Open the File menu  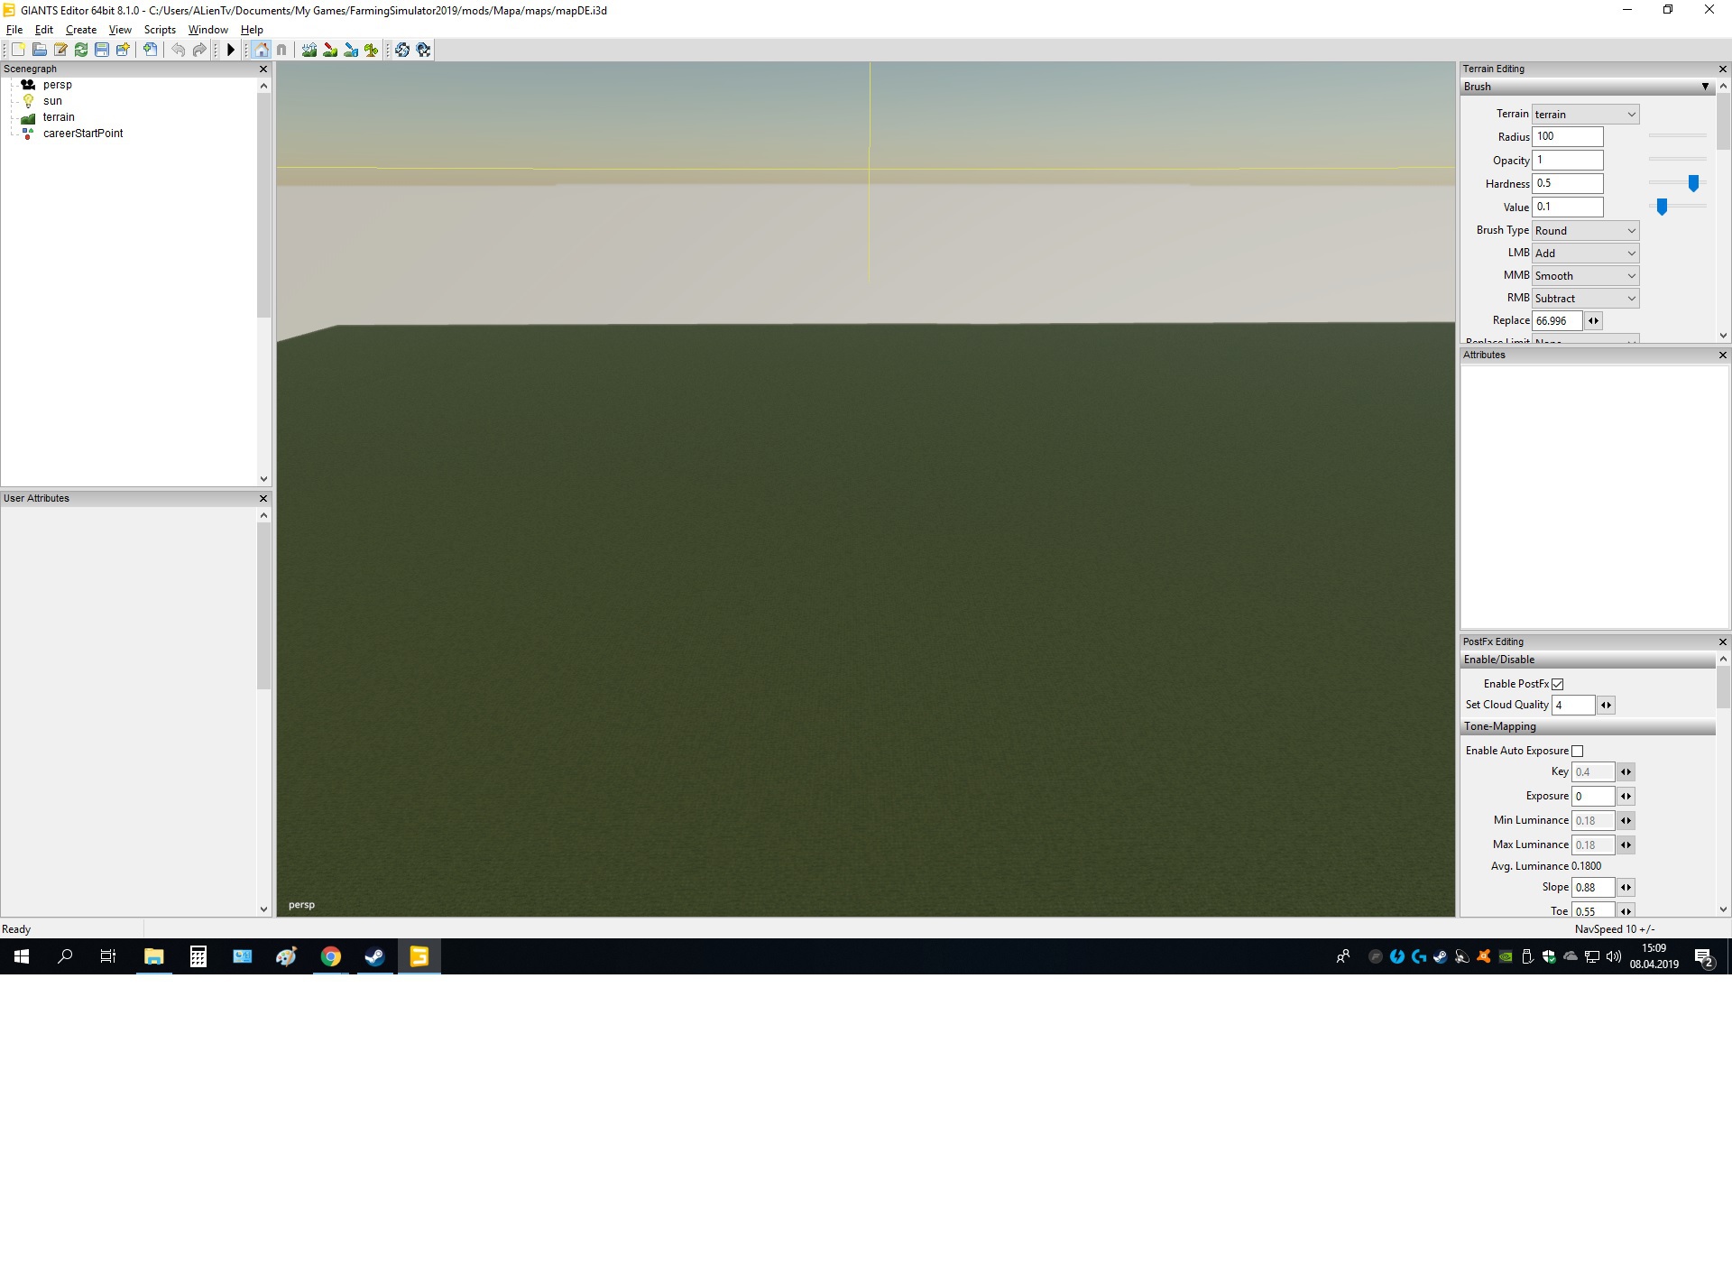[14, 30]
